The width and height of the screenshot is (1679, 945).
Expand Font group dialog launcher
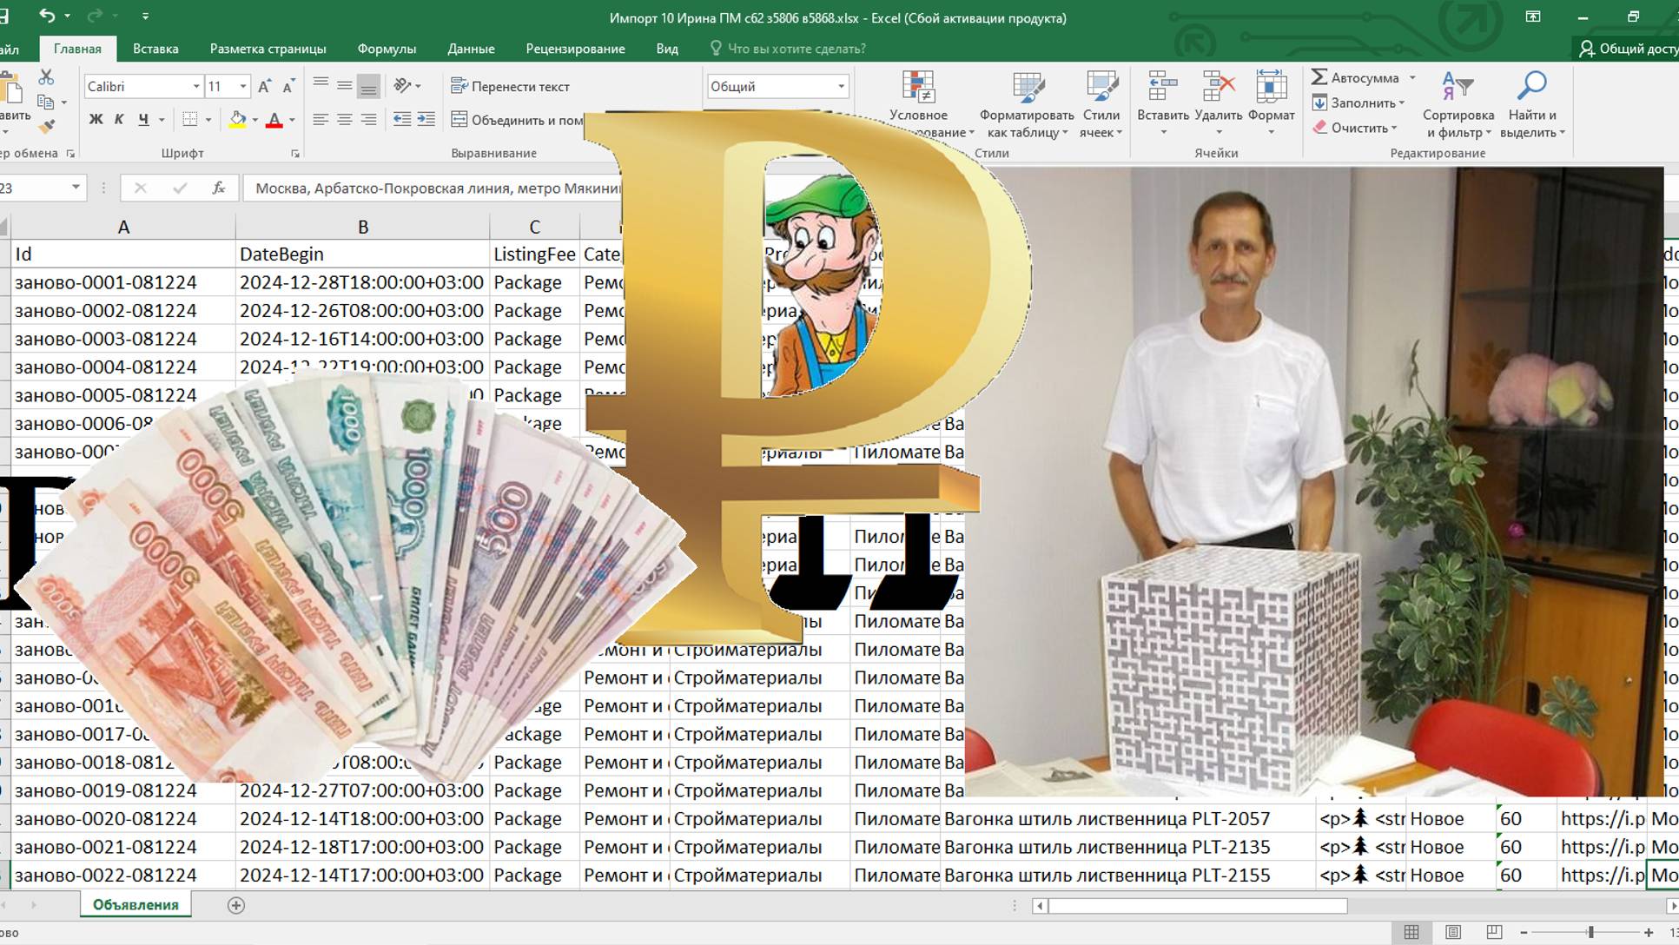pos(295,154)
